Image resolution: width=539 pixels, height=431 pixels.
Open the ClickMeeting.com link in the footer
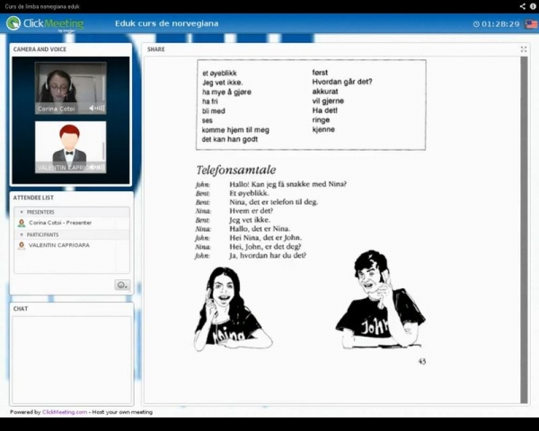pyautogui.click(x=65, y=412)
